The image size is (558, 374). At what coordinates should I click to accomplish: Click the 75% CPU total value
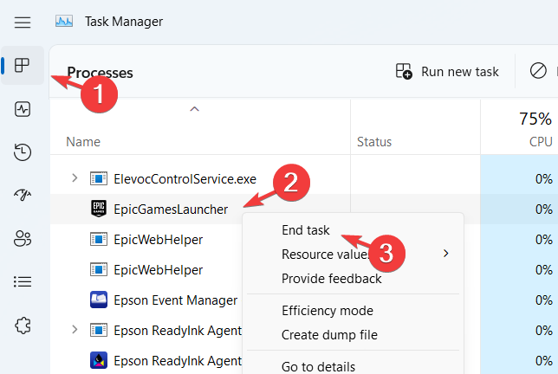tap(535, 119)
